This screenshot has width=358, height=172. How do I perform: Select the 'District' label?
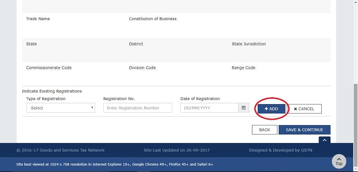tap(136, 44)
